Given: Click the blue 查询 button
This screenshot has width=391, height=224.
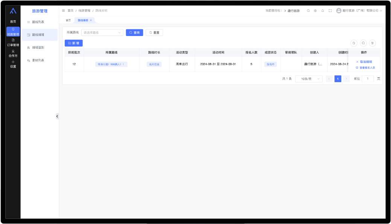Looking at the screenshot, I should [134, 33].
